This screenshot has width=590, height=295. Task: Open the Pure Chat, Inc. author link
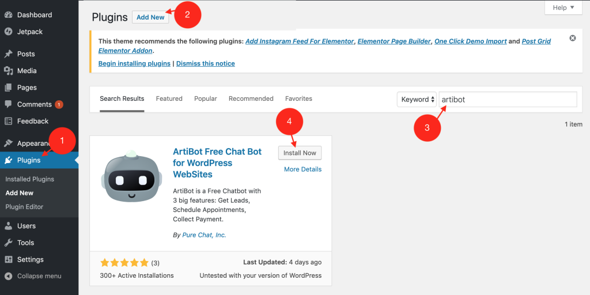tap(204, 235)
